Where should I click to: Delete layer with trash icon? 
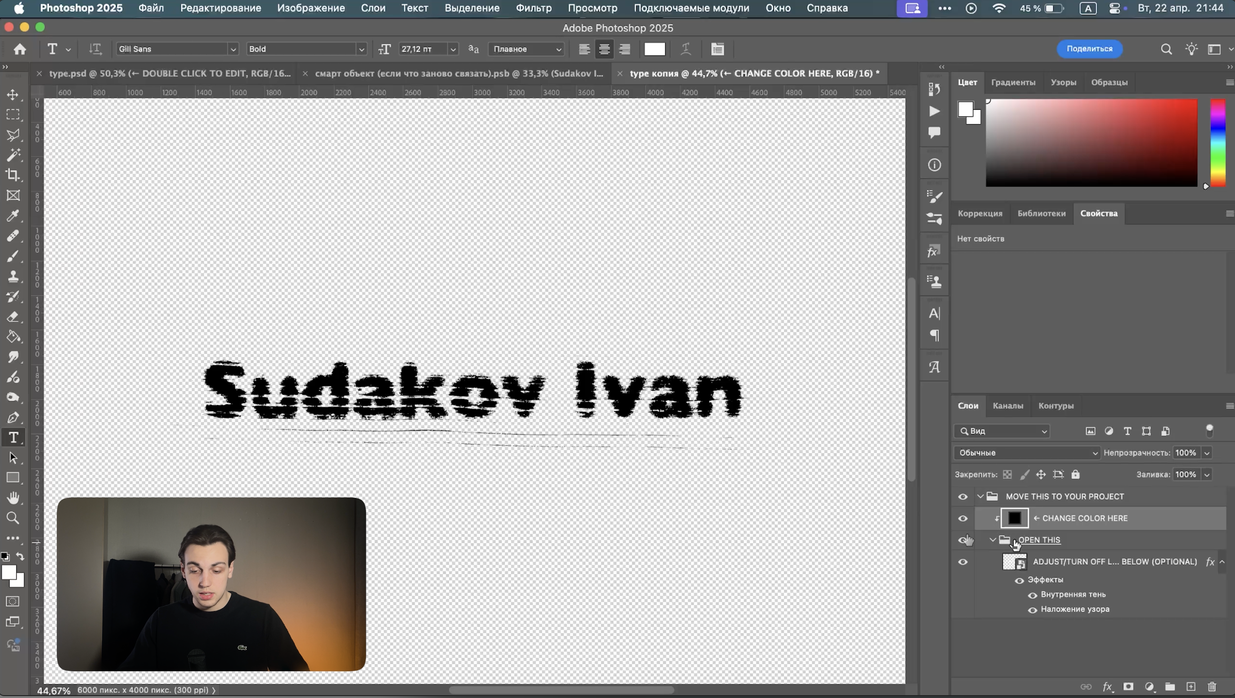(1212, 687)
